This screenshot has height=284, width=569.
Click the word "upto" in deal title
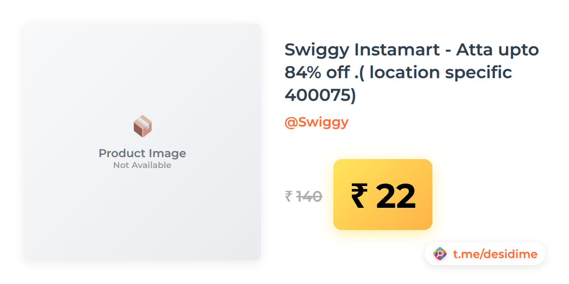[520, 50]
